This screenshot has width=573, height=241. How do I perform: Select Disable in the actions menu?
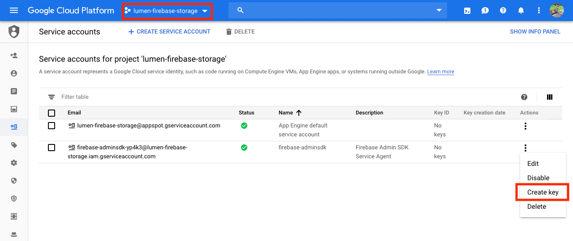click(x=538, y=178)
